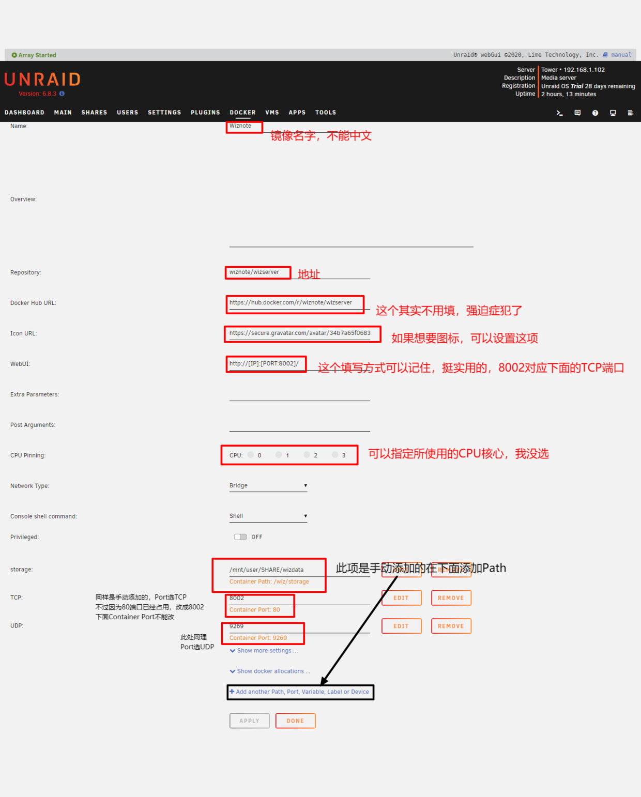Open the log icon in the header
This screenshot has width=641, height=797.
pyautogui.click(x=630, y=113)
